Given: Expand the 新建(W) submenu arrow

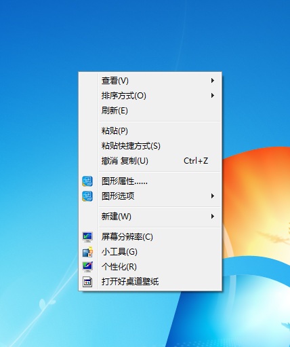Looking at the screenshot, I should (x=212, y=217).
